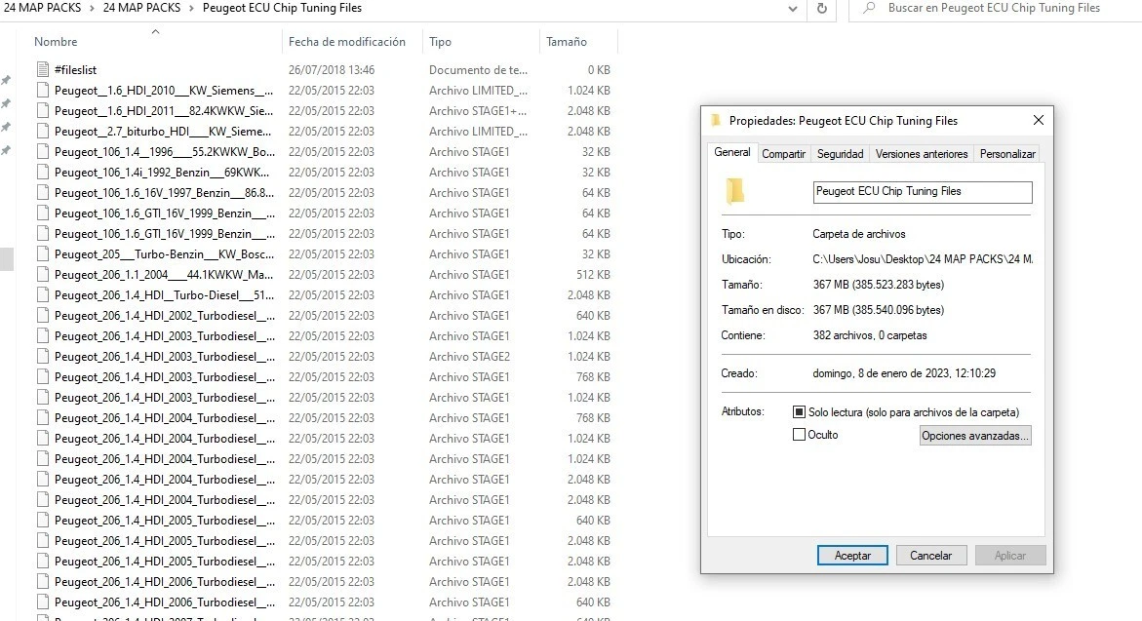
Task: Click the 385.540.096 bytes Tamaño en disco value
Action: (x=879, y=310)
